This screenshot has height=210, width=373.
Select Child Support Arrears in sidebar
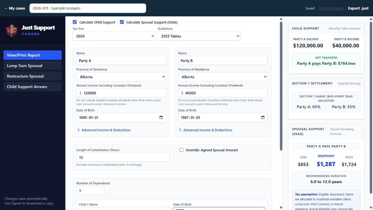pyautogui.click(x=33, y=87)
